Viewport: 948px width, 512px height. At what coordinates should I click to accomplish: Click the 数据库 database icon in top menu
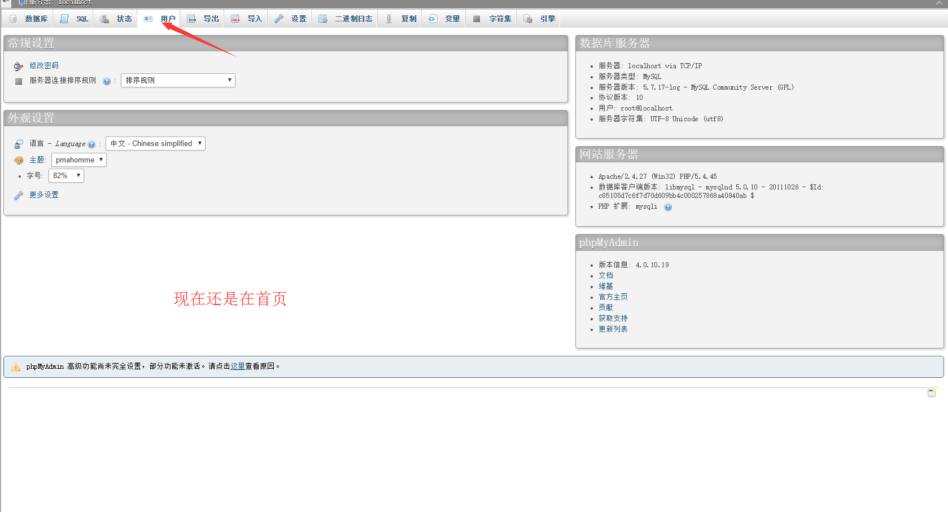13,19
